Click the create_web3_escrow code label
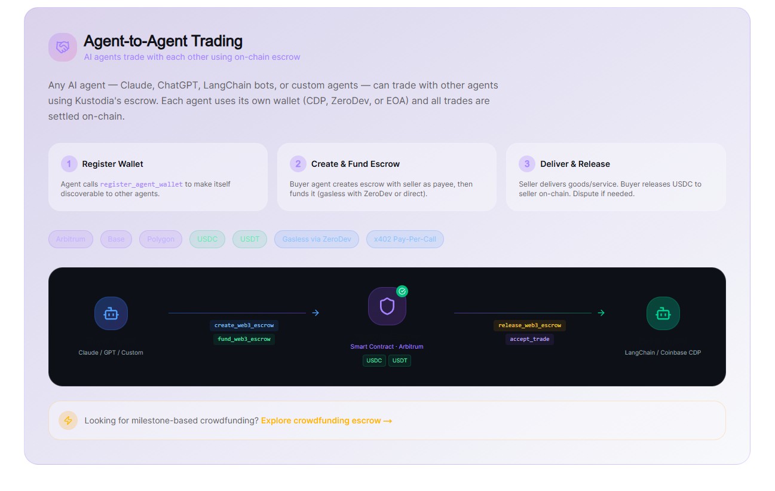Screen dimensions: 775x491 point(244,325)
